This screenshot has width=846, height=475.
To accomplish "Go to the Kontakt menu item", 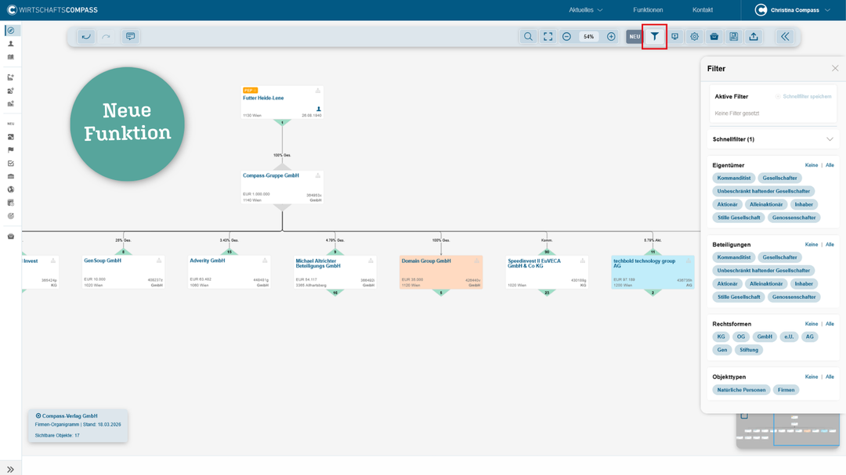I will 702,10.
